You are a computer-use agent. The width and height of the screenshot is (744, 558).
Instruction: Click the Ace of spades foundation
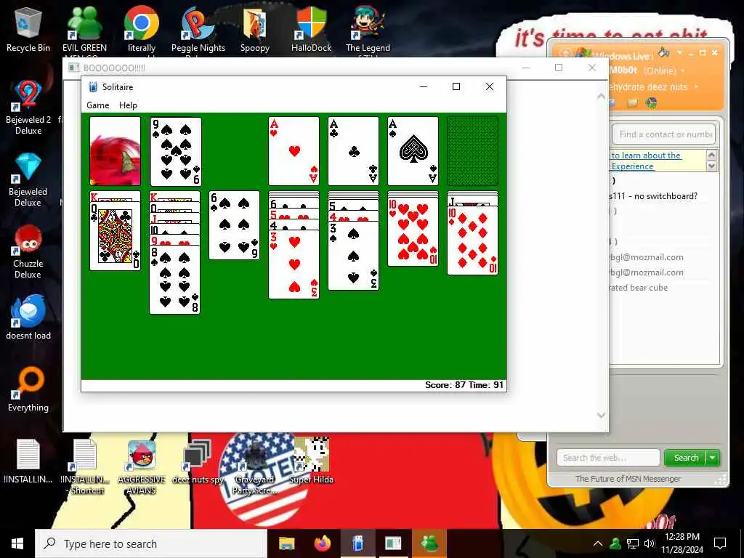pyautogui.click(x=413, y=151)
